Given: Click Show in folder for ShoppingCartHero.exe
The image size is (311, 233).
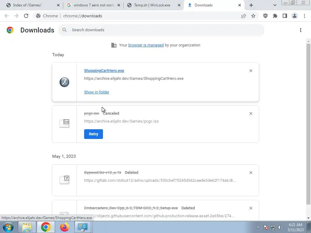Looking at the screenshot, I should click(97, 92).
